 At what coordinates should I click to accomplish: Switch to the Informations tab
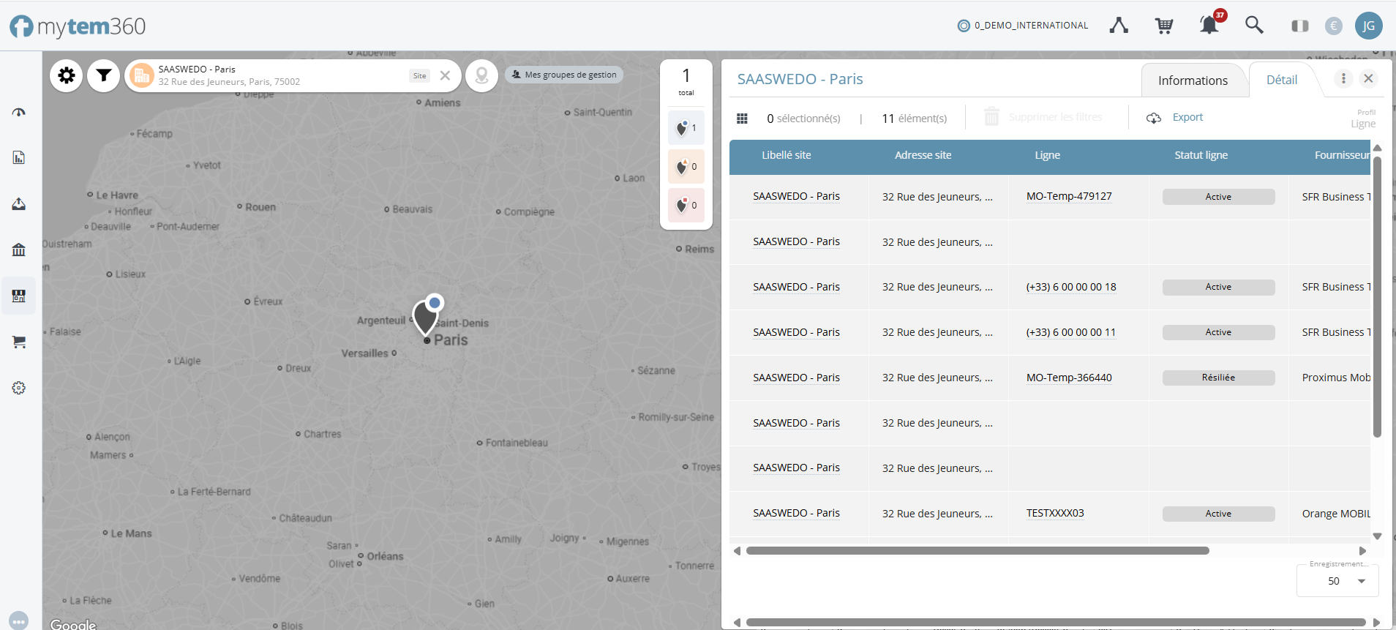[x=1193, y=80]
